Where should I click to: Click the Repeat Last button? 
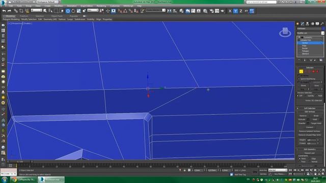tap(310, 153)
